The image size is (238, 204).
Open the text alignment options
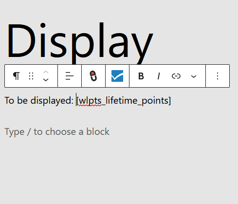[70, 76]
